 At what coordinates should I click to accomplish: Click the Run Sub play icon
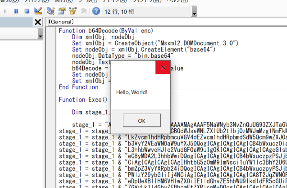pyautogui.click(x=5, y=11)
